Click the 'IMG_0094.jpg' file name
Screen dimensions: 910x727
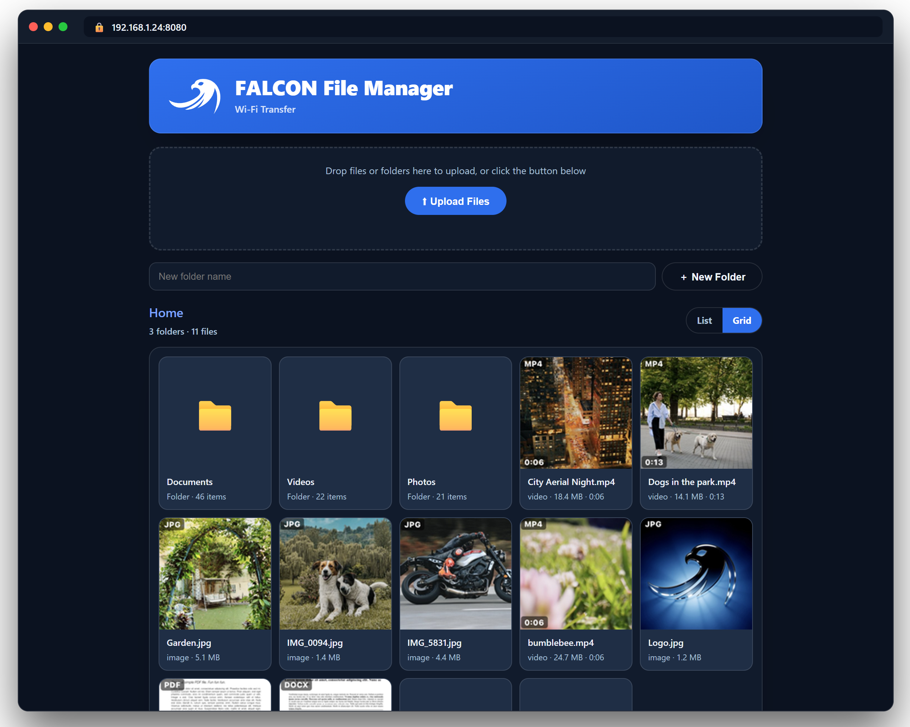(315, 643)
